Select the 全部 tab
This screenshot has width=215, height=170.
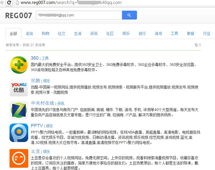(x=13, y=34)
